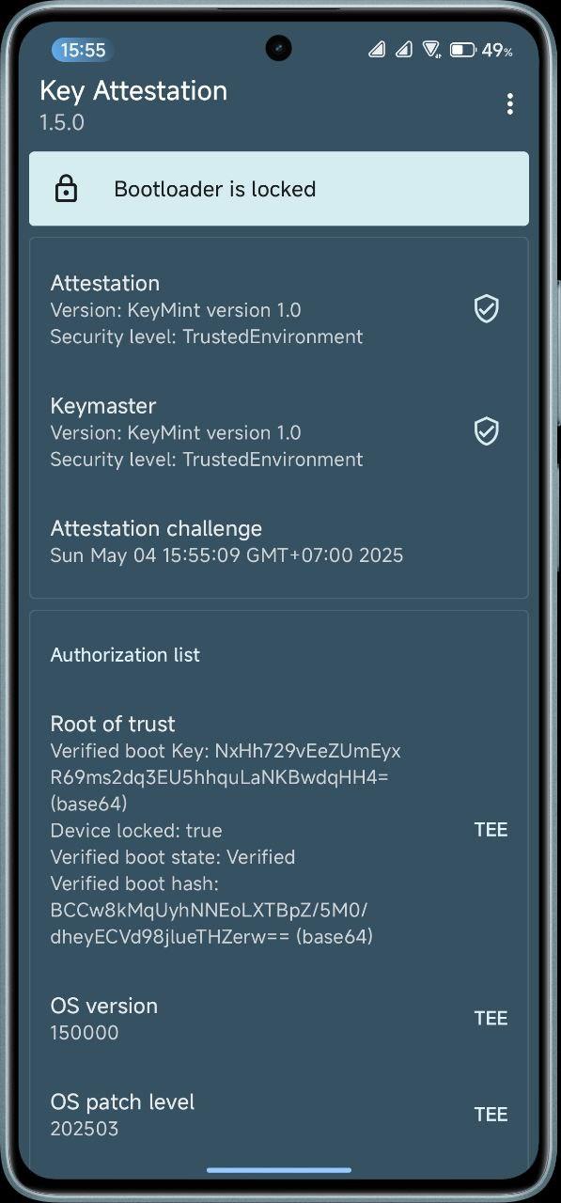Tap the first cellular signal icon

(x=376, y=49)
